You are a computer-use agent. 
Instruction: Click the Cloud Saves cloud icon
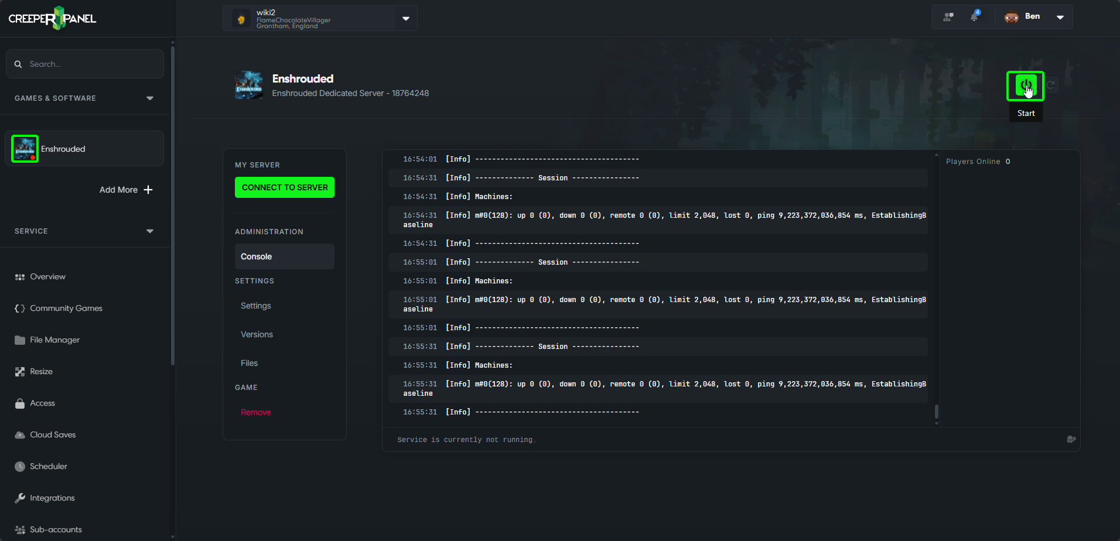tap(20, 435)
